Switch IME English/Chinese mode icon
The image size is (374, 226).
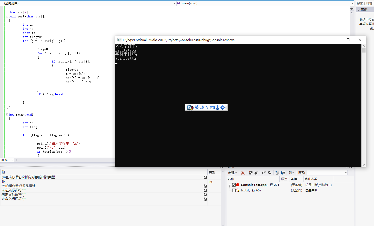(x=197, y=107)
